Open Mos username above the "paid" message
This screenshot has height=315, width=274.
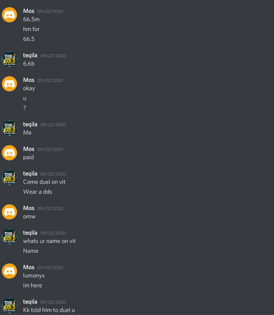pos(29,149)
